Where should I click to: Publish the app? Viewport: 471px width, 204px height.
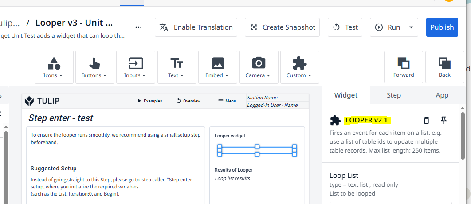coord(442,27)
